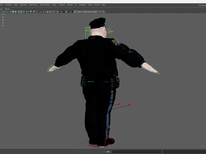This screenshot has width=206, height=154.
Task: Open the Mesh Display menu
Action: tap(45, 5)
